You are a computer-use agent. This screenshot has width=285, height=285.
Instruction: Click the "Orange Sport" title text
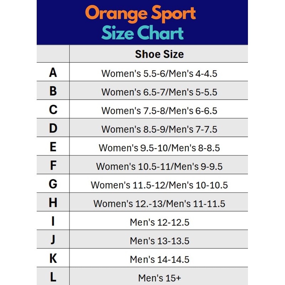click(141, 14)
